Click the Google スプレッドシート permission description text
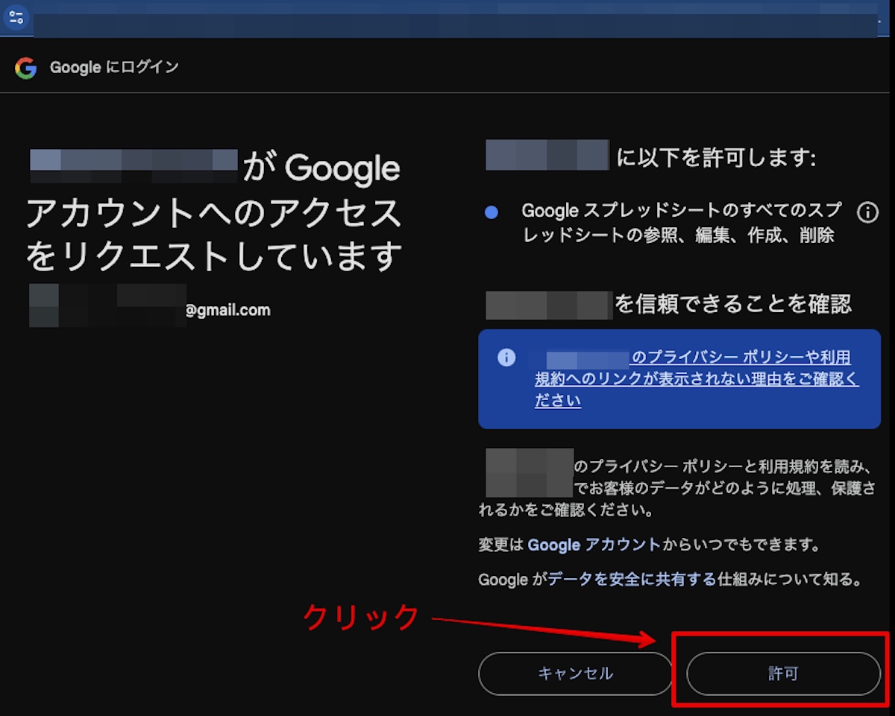 (682, 223)
